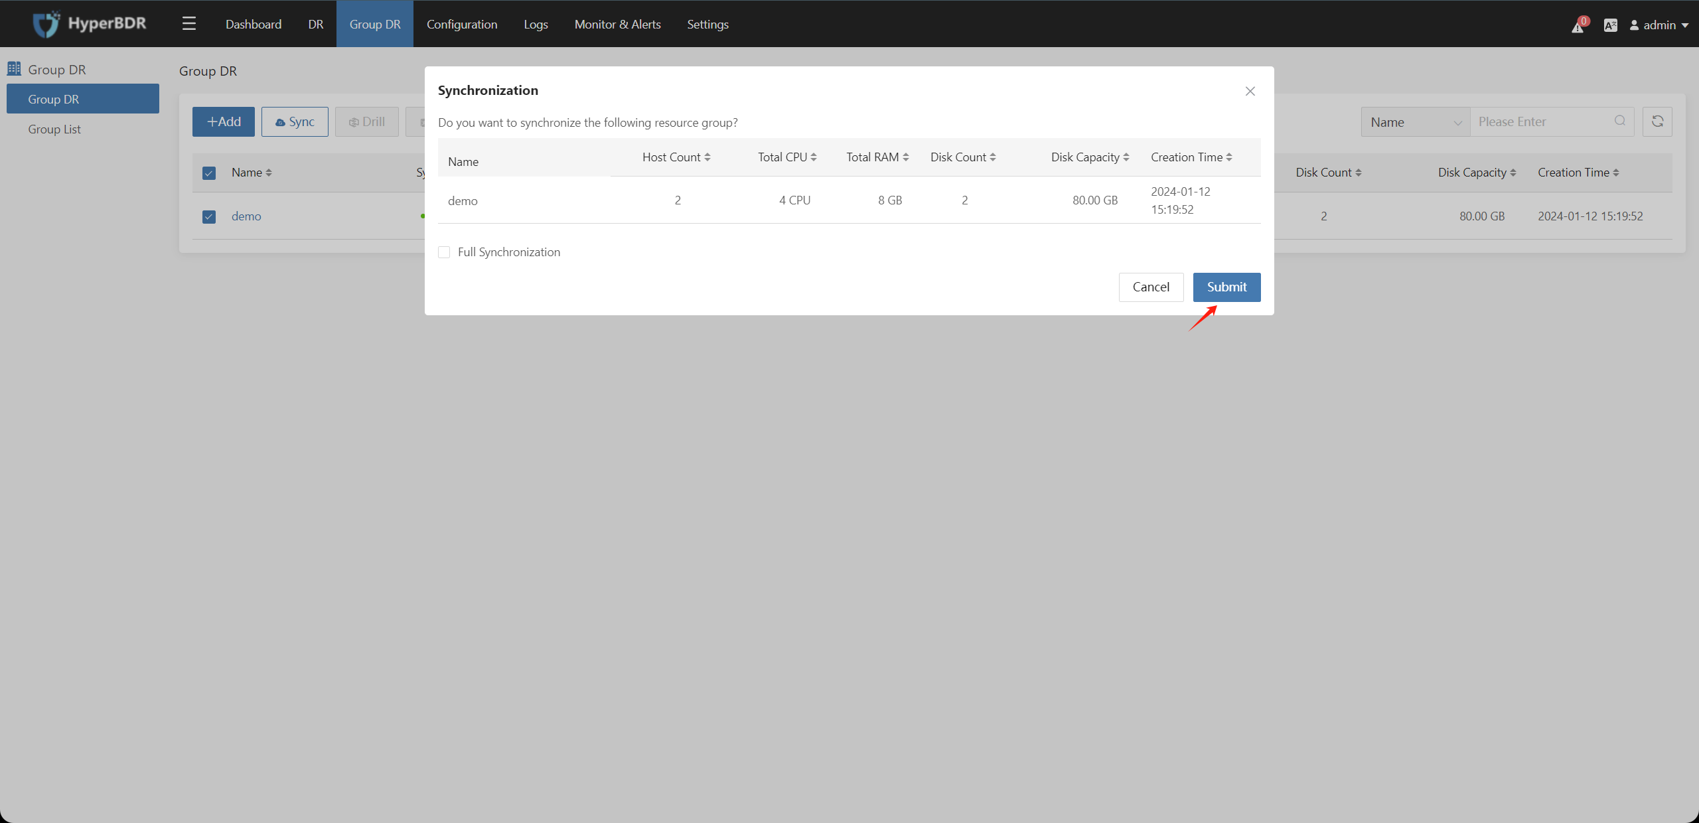Screen dimensions: 1699x823
Task: Cancel the synchronization dialog
Action: point(1151,286)
